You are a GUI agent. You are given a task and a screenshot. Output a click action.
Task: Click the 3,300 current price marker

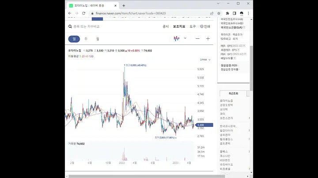point(204,125)
